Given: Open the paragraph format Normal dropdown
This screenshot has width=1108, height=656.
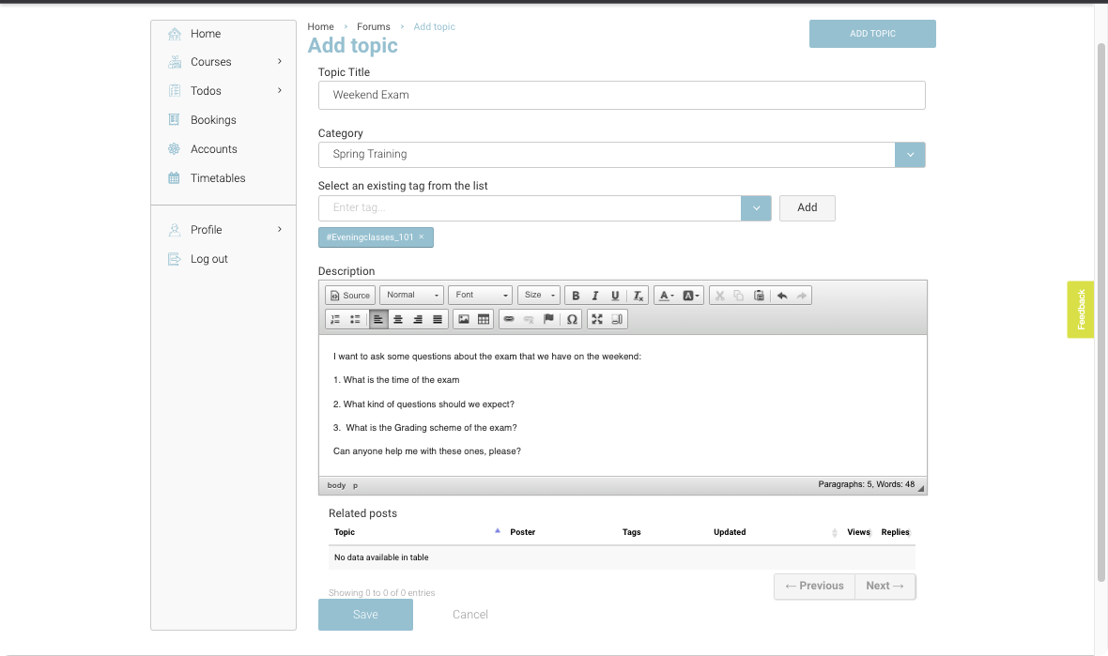Looking at the screenshot, I should click(x=411, y=296).
